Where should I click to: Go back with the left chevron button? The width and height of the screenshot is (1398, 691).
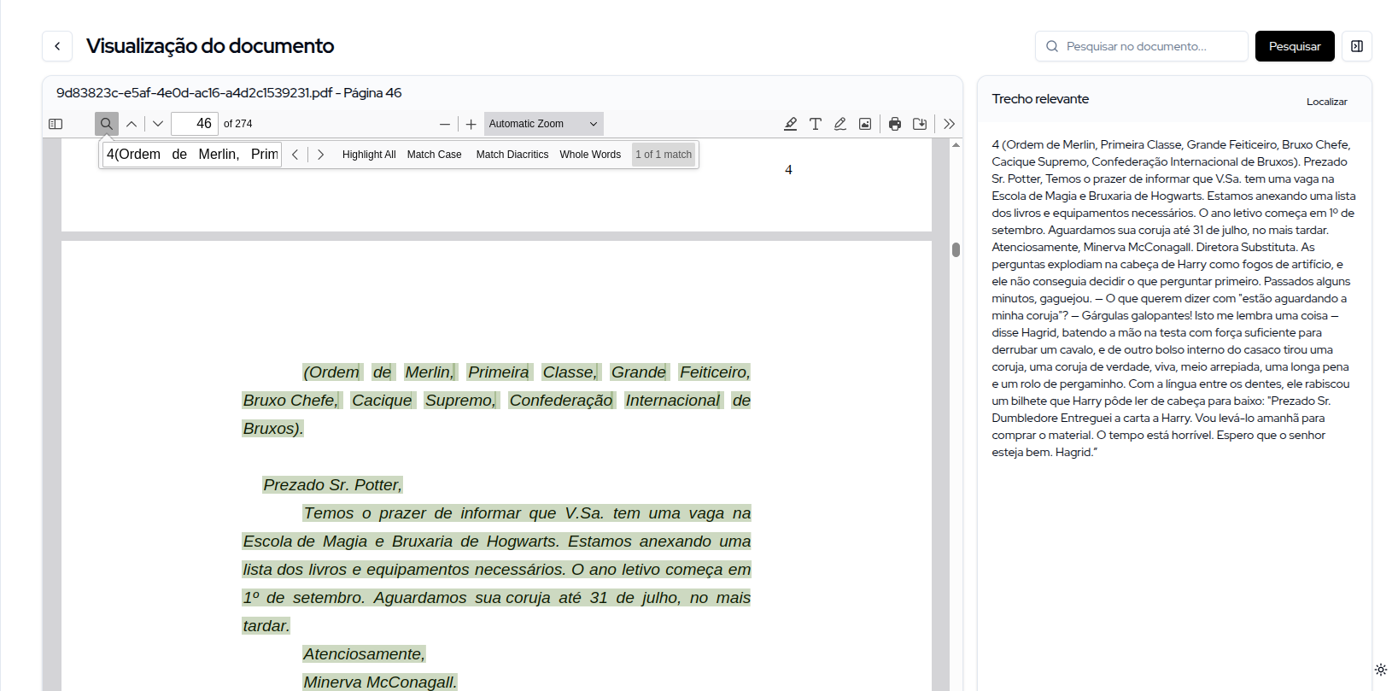[57, 46]
